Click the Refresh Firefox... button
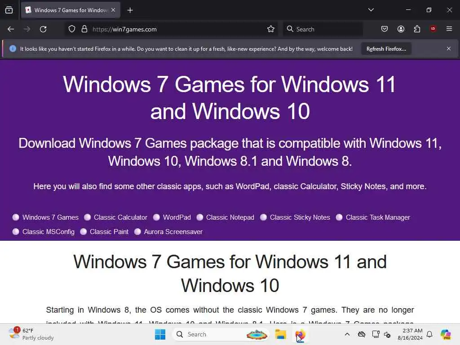The height and width of the screenshot is (345, 460). click(386, 49)
